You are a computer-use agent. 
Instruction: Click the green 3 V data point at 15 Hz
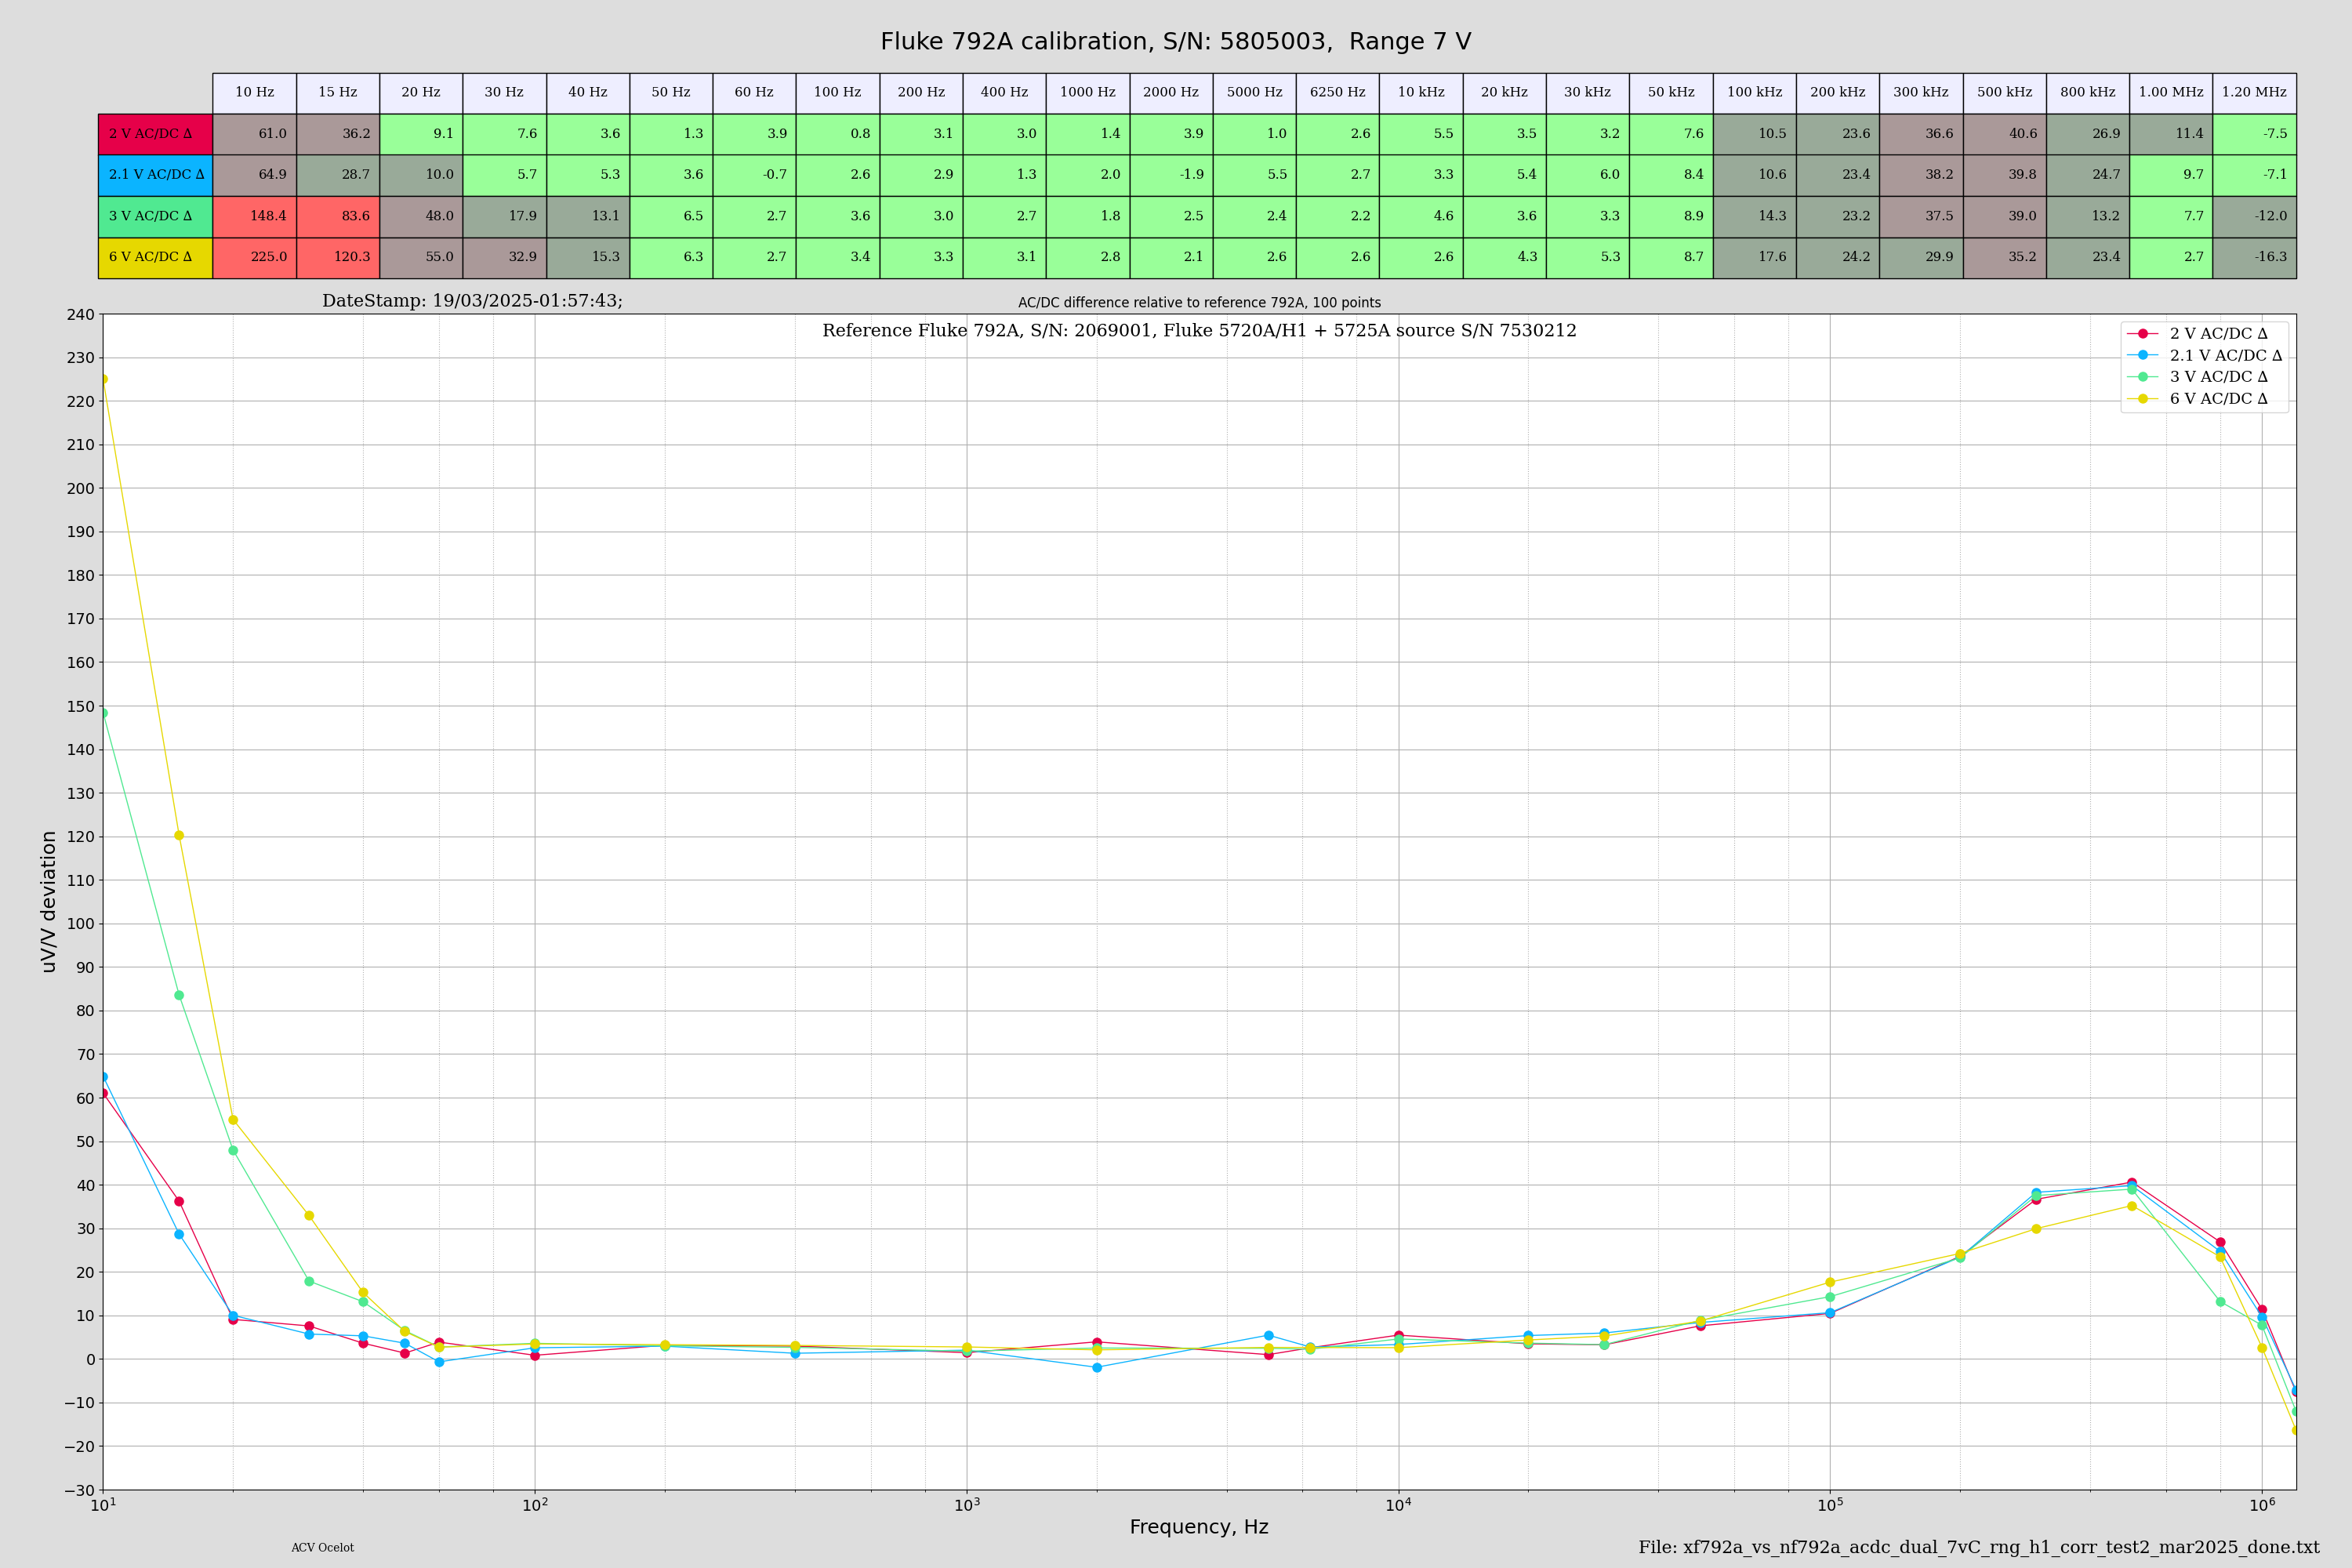(179, 995)
